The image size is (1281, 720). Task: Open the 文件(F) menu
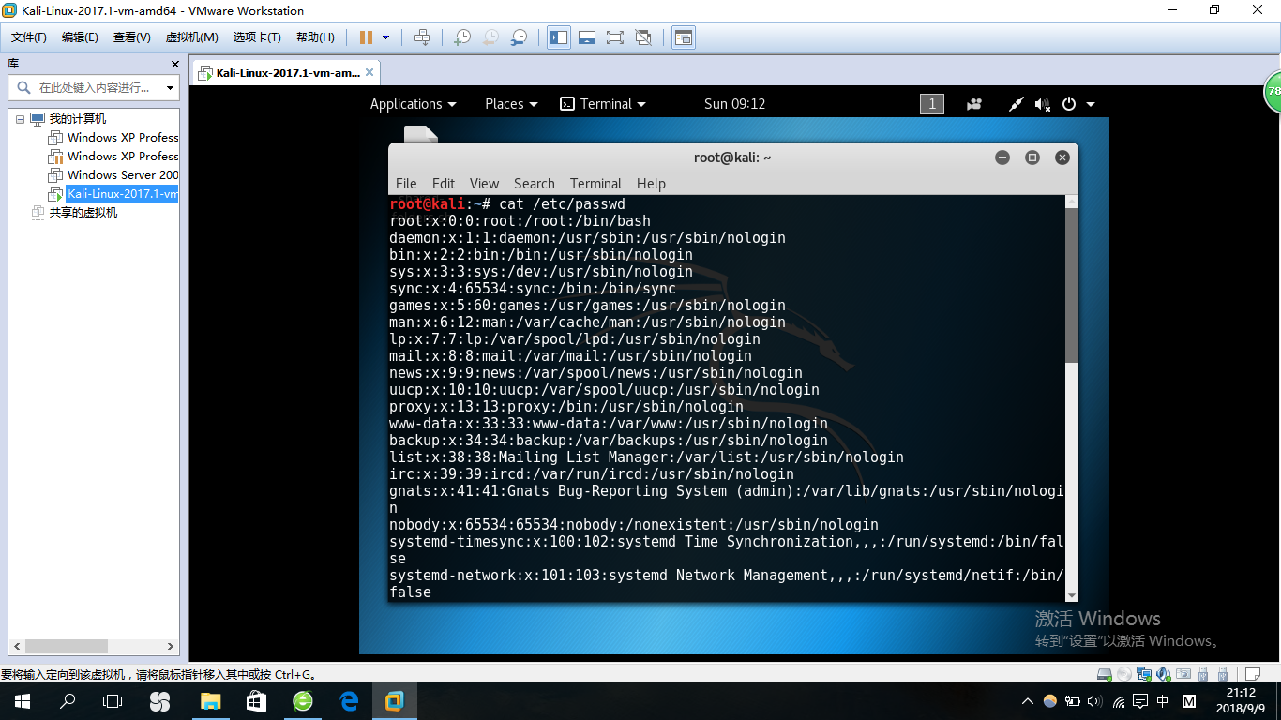(x=29, y=37)
